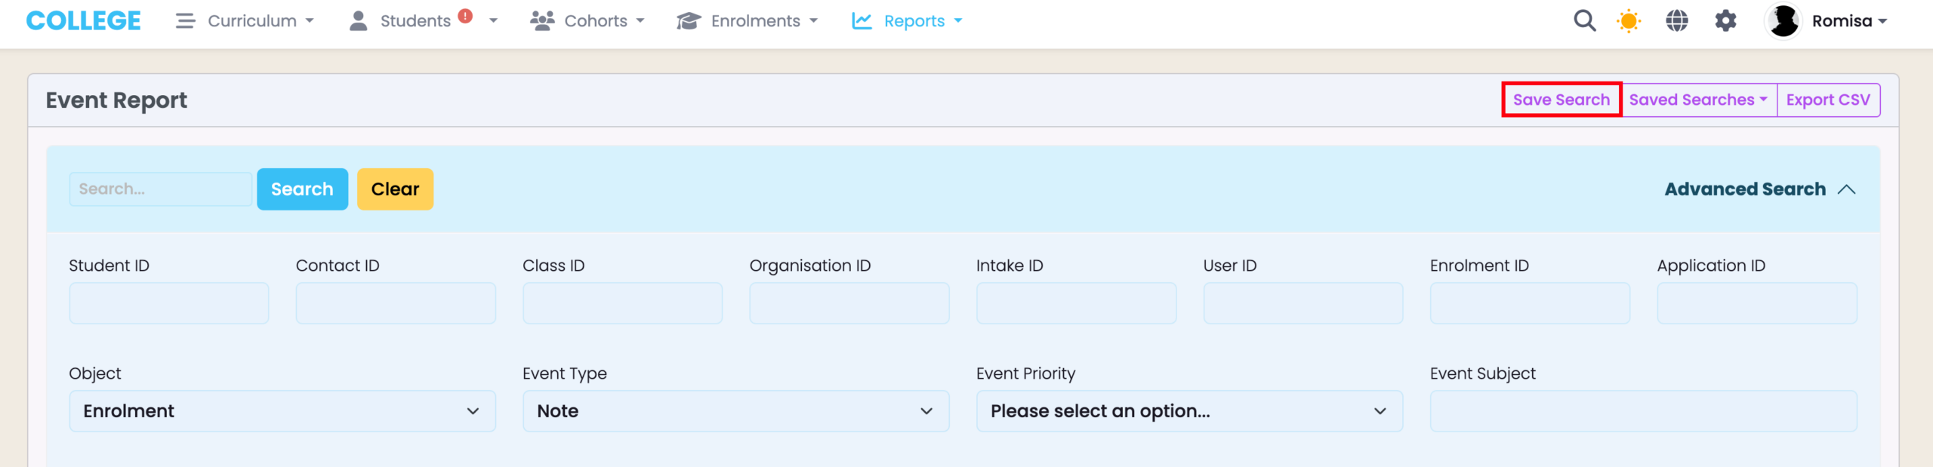The height and width of the screenshot is (467, 1933).
Task: Click the red Students alert badge
Action: pos(466,16)
